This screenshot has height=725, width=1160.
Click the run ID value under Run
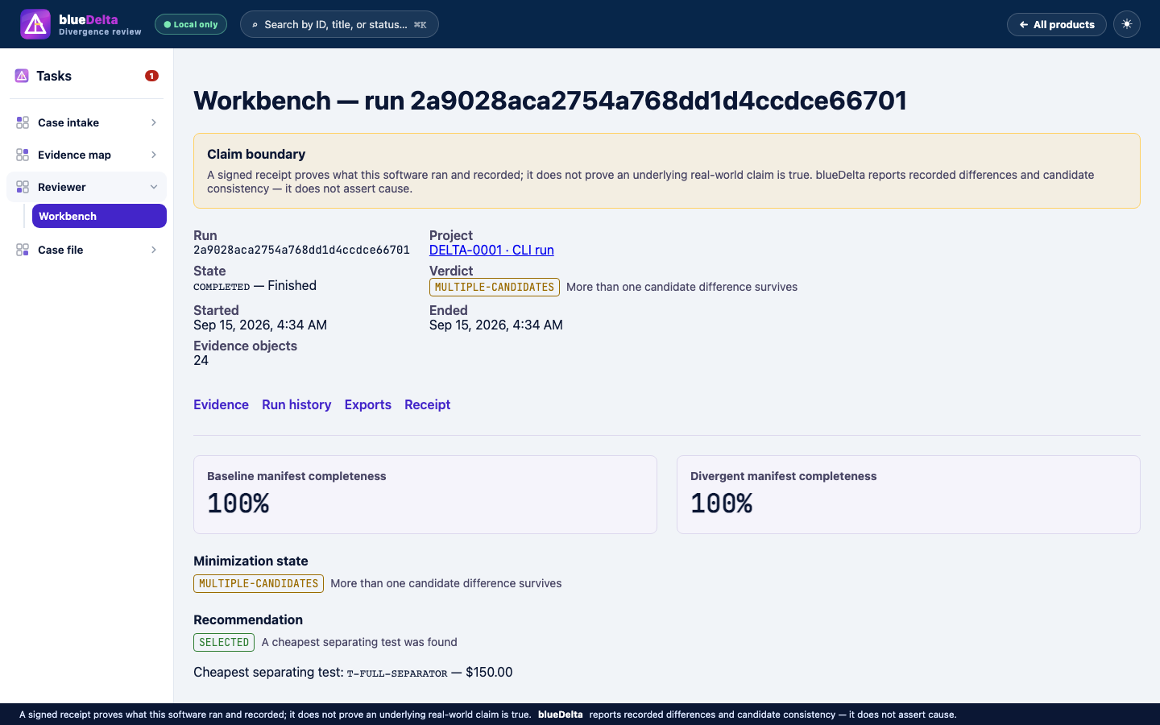(301, 250)
